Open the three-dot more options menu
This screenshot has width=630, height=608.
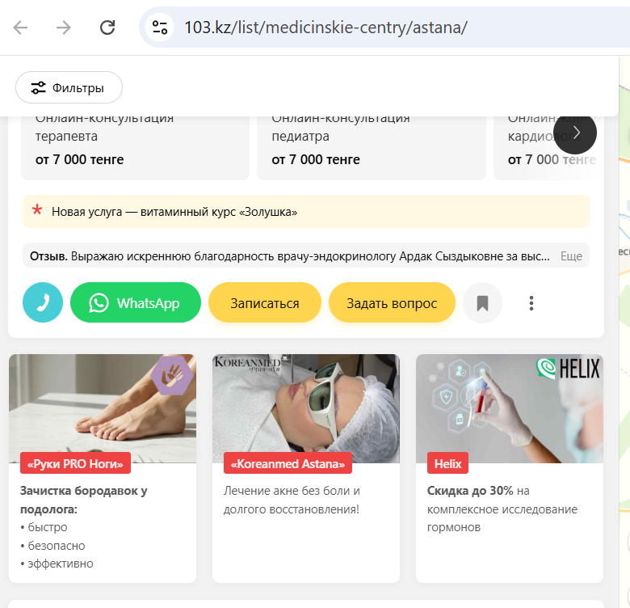click(x=531, y=303)
